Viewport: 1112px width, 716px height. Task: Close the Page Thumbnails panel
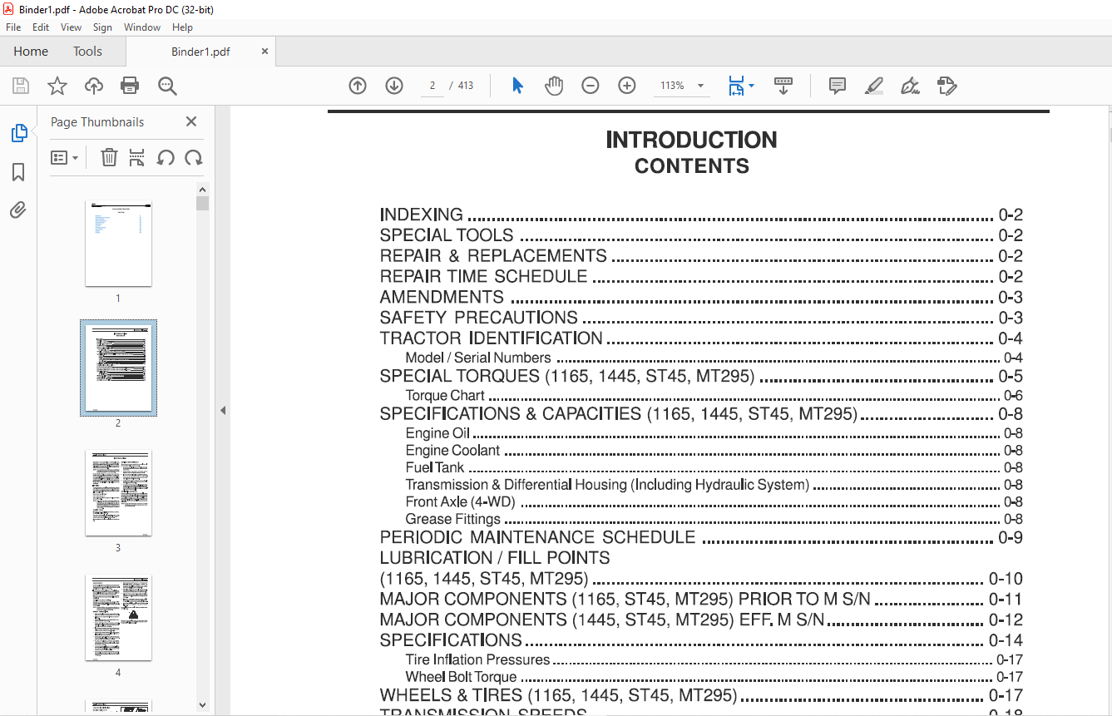pyautogui.click(x=191, y=121)
